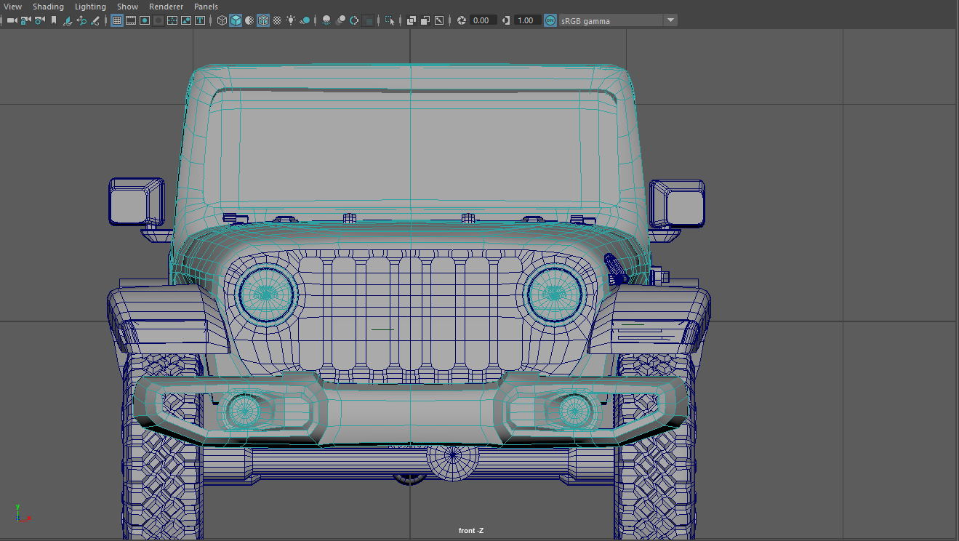The width and height of the screenshot is (959, 541).
Task: Click the Use Default Material icon
Action: 249,20
